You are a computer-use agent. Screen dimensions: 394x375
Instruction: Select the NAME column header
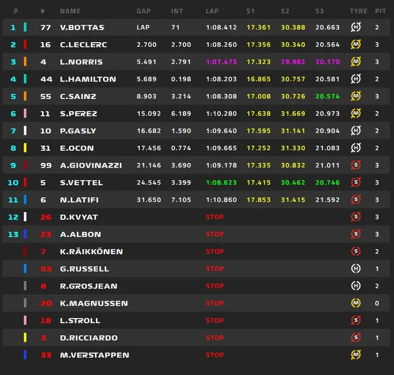[71, 11]
